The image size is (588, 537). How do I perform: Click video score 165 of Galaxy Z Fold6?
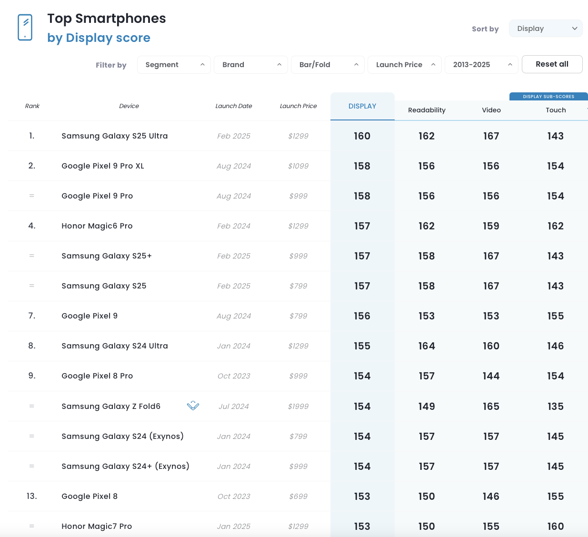(x=491, y=407)
